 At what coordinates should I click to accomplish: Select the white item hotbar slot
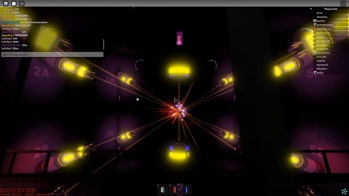163,189
